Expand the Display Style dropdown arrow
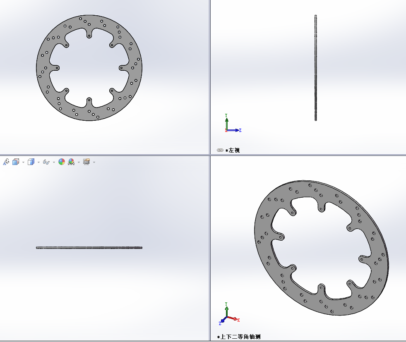This screenshot has height=342, width=406. [38, 162]
